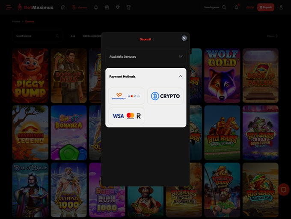Open the hamburger menu
Image resolution: width=291 pixels, height=219 pixels.
[9, 7]
